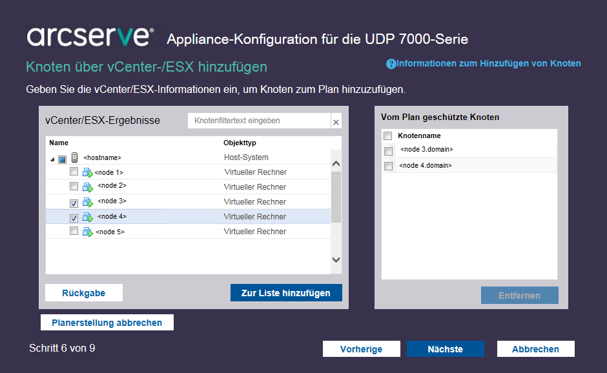Click the Entfernen button

520,296
